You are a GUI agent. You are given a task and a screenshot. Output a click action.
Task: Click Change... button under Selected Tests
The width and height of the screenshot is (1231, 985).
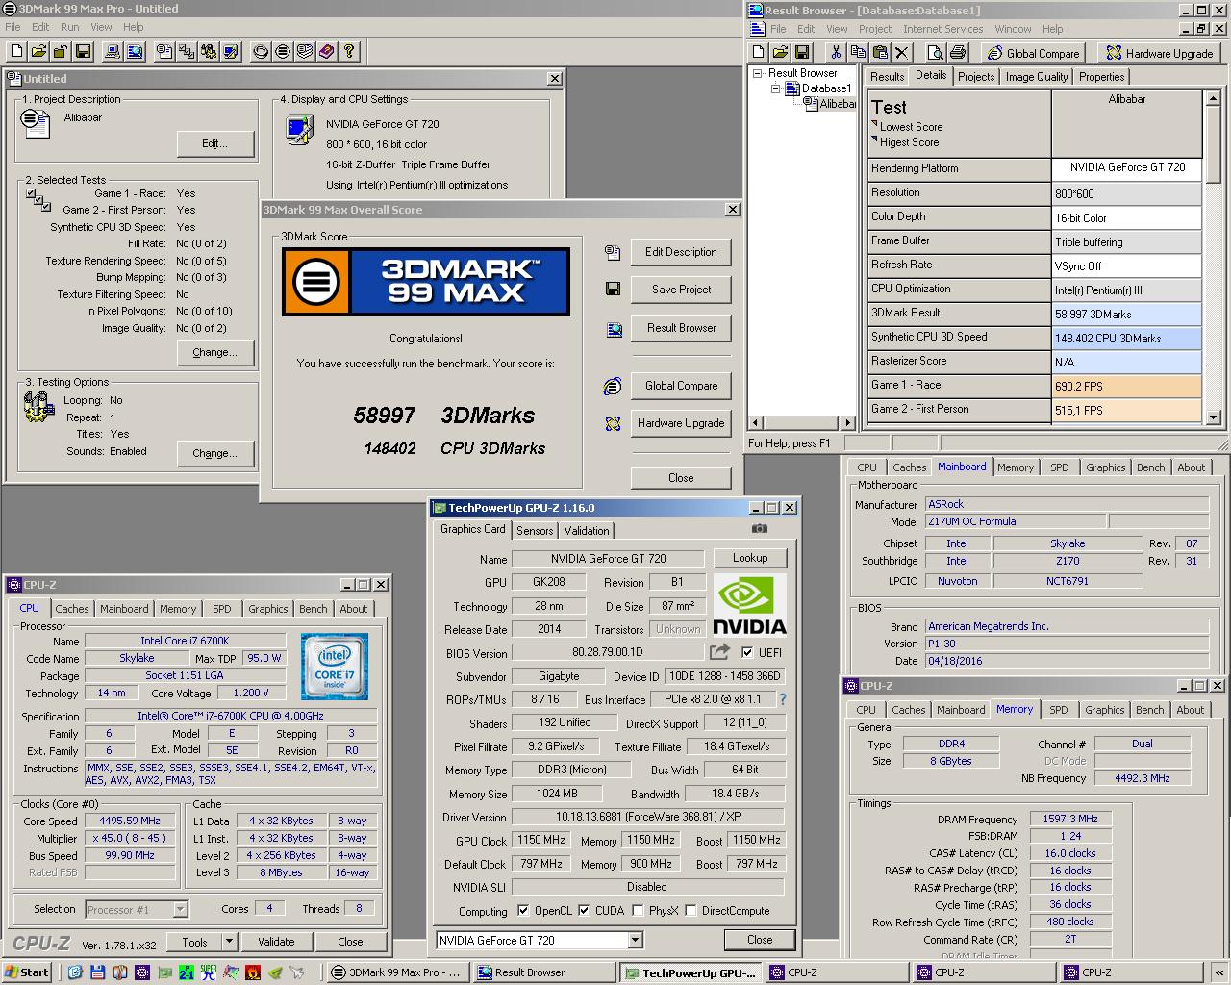point(215,352)
